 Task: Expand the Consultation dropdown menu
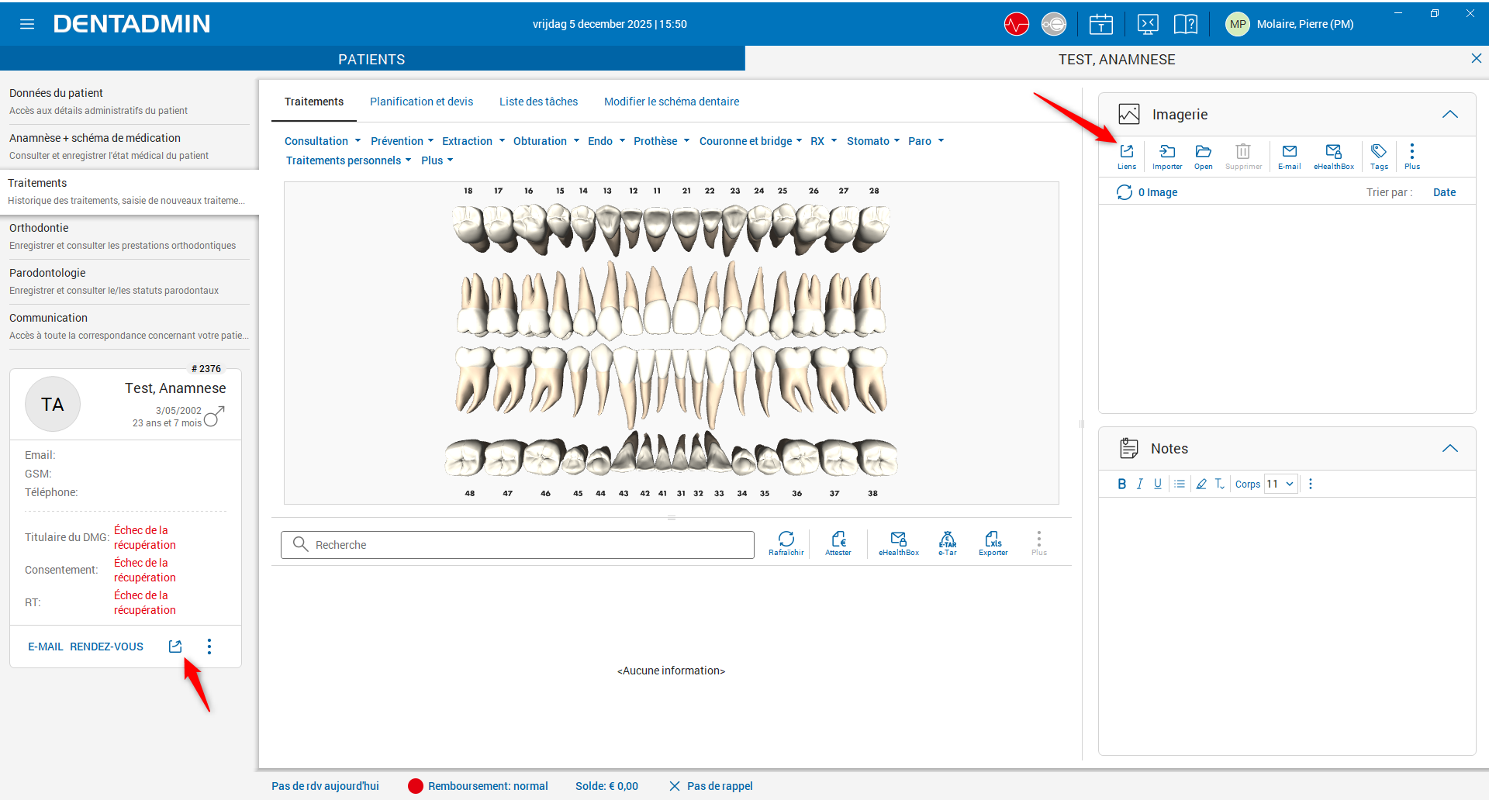(322, 141)
